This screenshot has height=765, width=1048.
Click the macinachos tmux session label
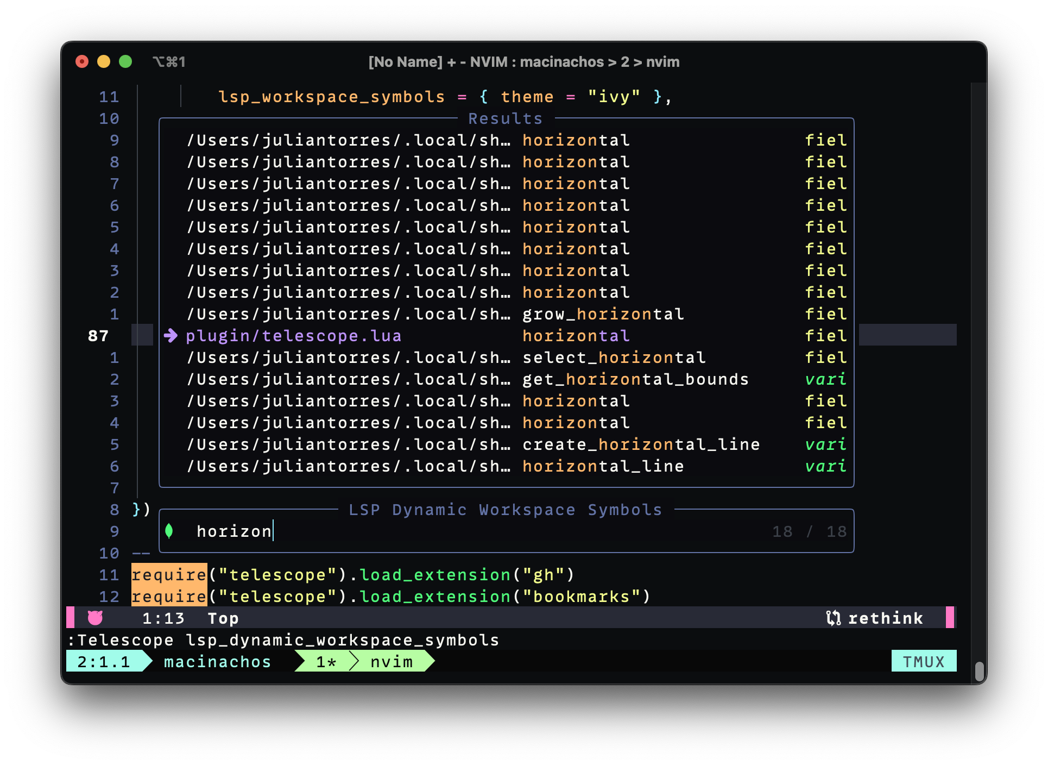(217, 661)
